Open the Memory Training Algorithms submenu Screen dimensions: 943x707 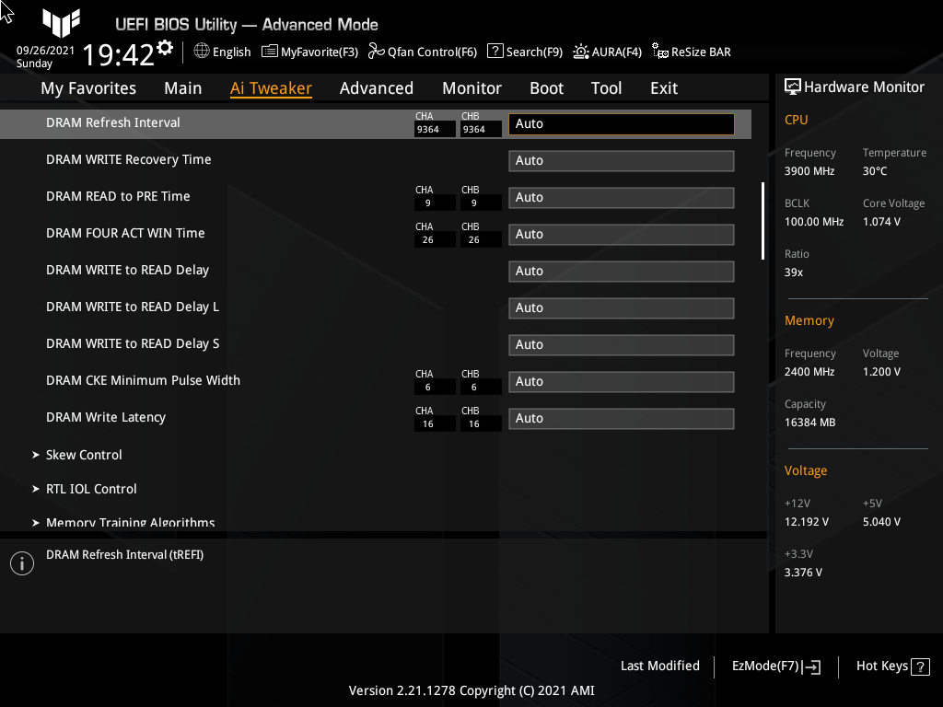point(130,522)
